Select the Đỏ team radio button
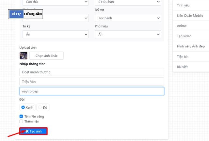 40,107
